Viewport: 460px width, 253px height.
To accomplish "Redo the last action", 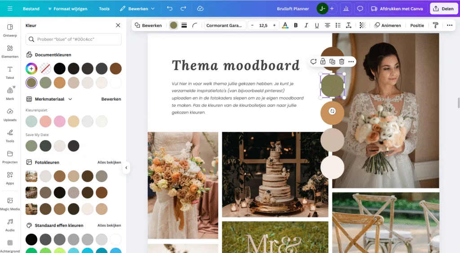I will click(183, 9).
